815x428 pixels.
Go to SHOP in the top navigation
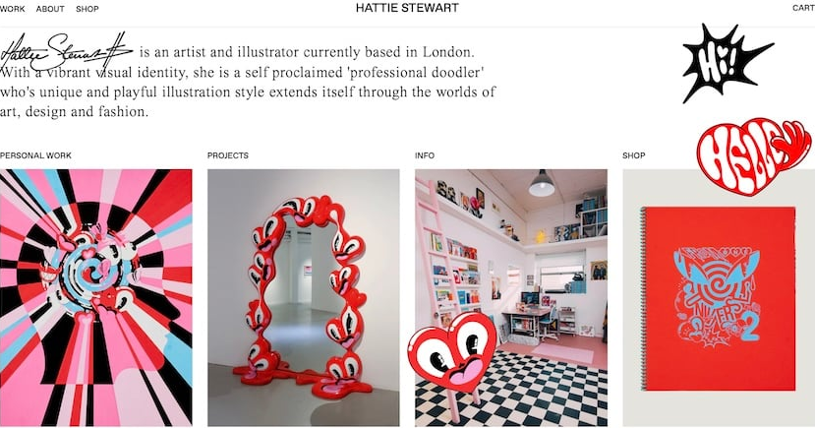pyautogui.click(x=87, y=9)
